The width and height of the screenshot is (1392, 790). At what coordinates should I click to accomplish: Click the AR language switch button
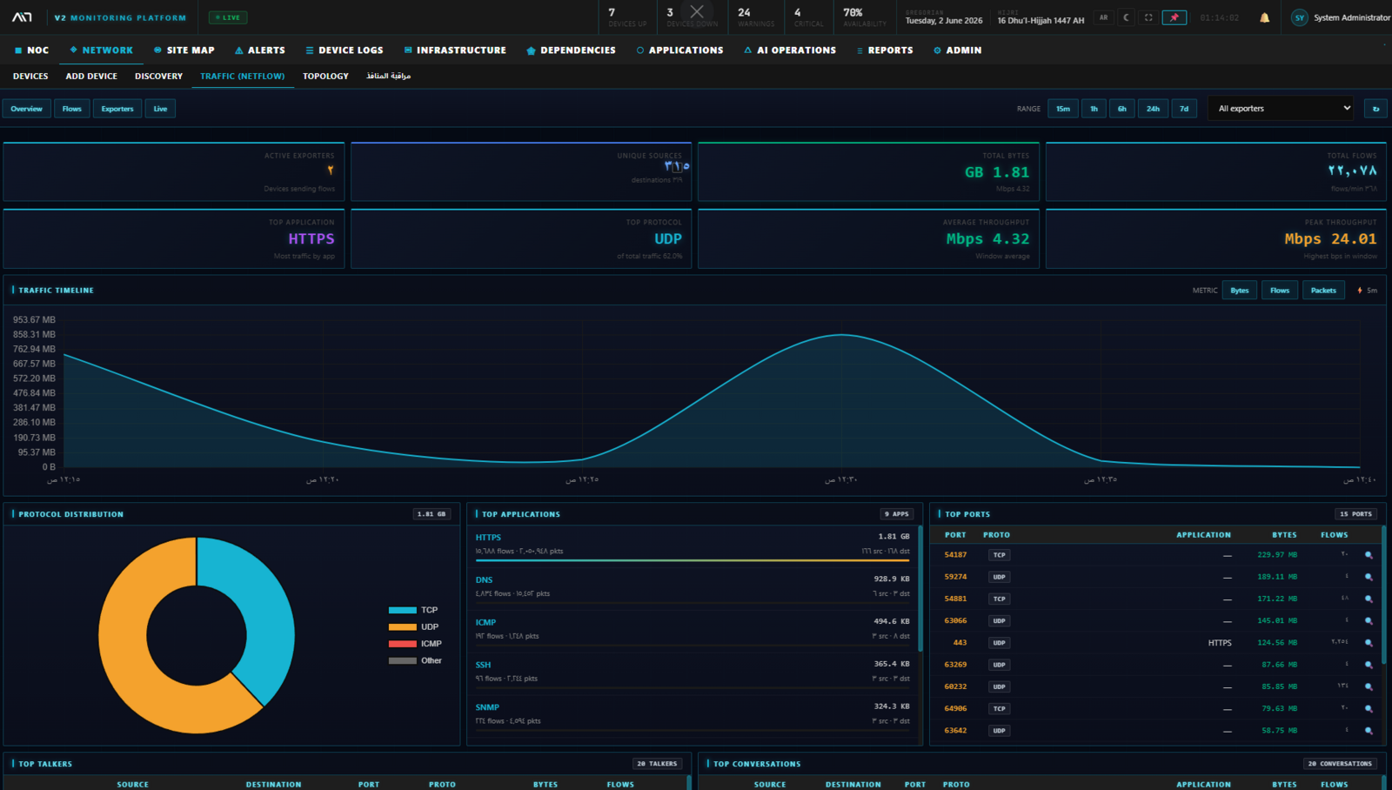point(1103,17)
